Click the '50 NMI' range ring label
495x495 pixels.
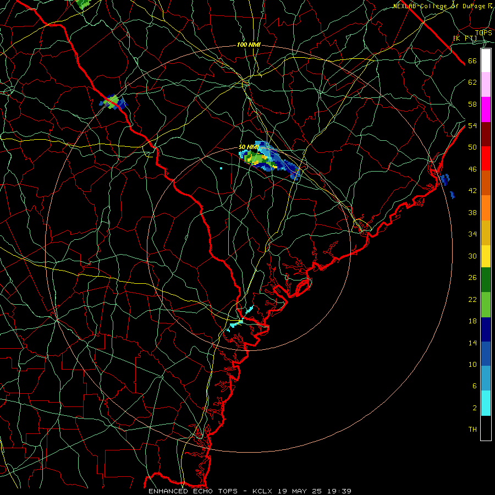tap(248, 147)
